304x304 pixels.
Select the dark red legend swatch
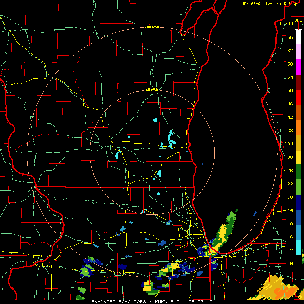[x=298, y=82]
